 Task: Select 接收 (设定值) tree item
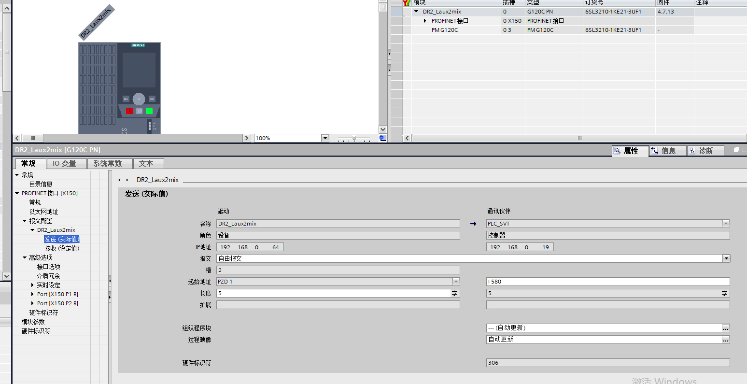pos(62,248)
